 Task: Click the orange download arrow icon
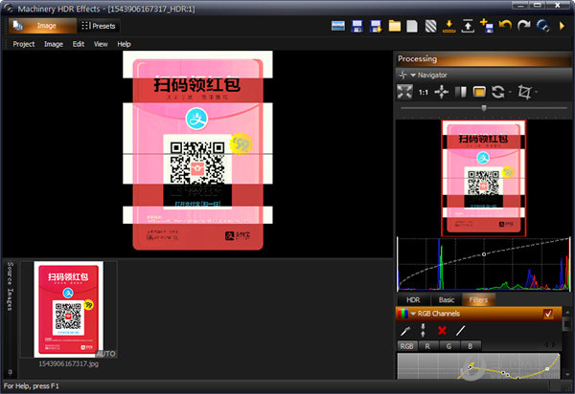coord(449,27)
